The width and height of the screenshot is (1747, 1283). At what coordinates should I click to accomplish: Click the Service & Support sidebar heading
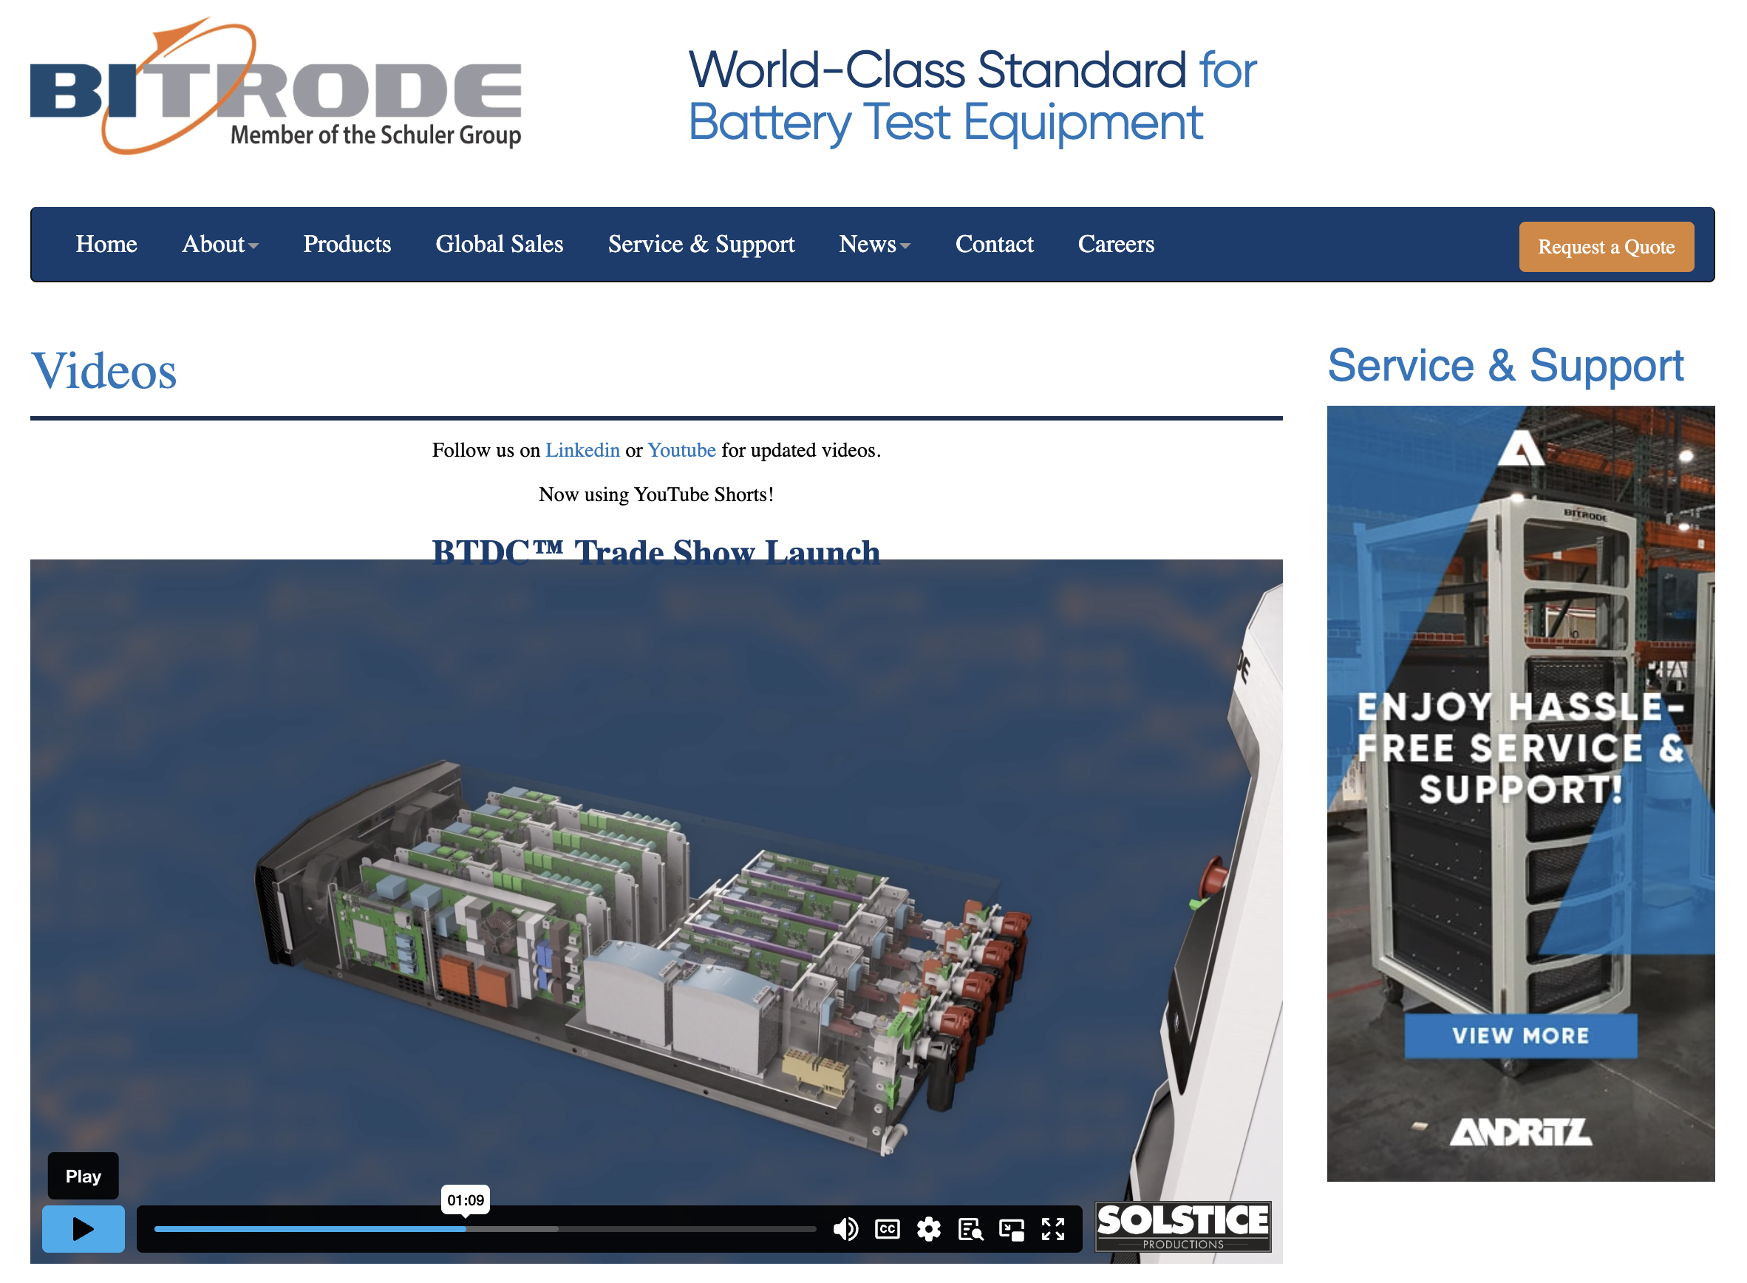1505,366
